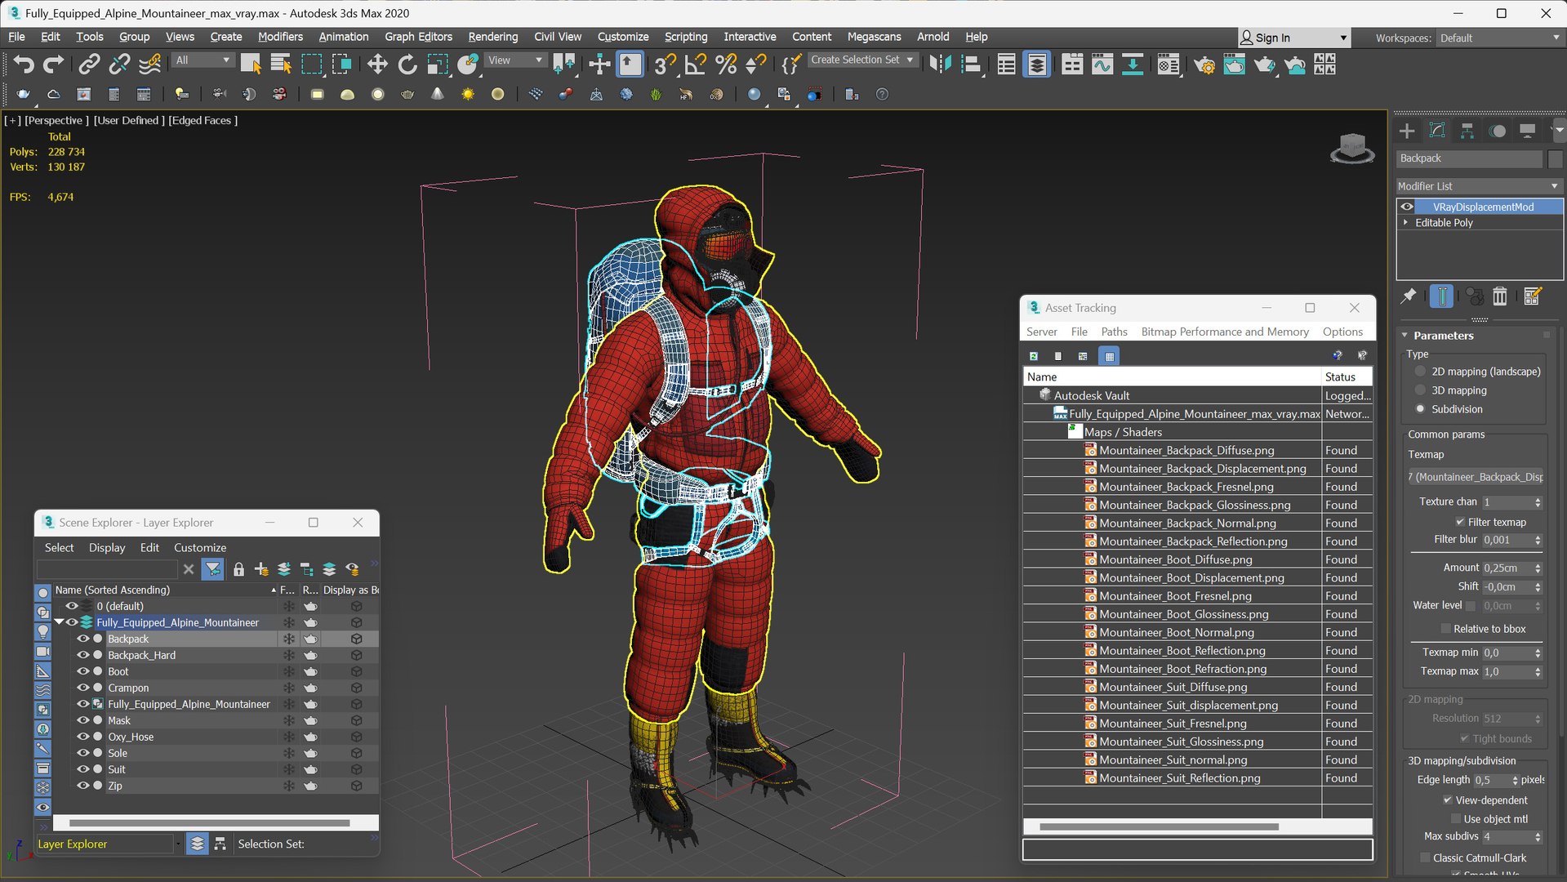Screen dimensions: 1567x882
Task: Click the Mirror tool icon
Action: click(x=940, y=65)
